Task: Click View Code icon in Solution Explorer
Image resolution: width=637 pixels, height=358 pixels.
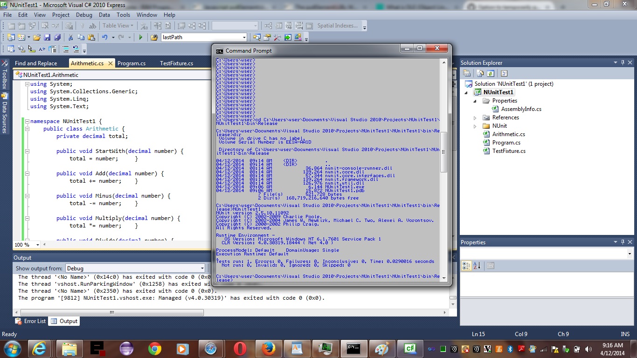Action: 504,73
